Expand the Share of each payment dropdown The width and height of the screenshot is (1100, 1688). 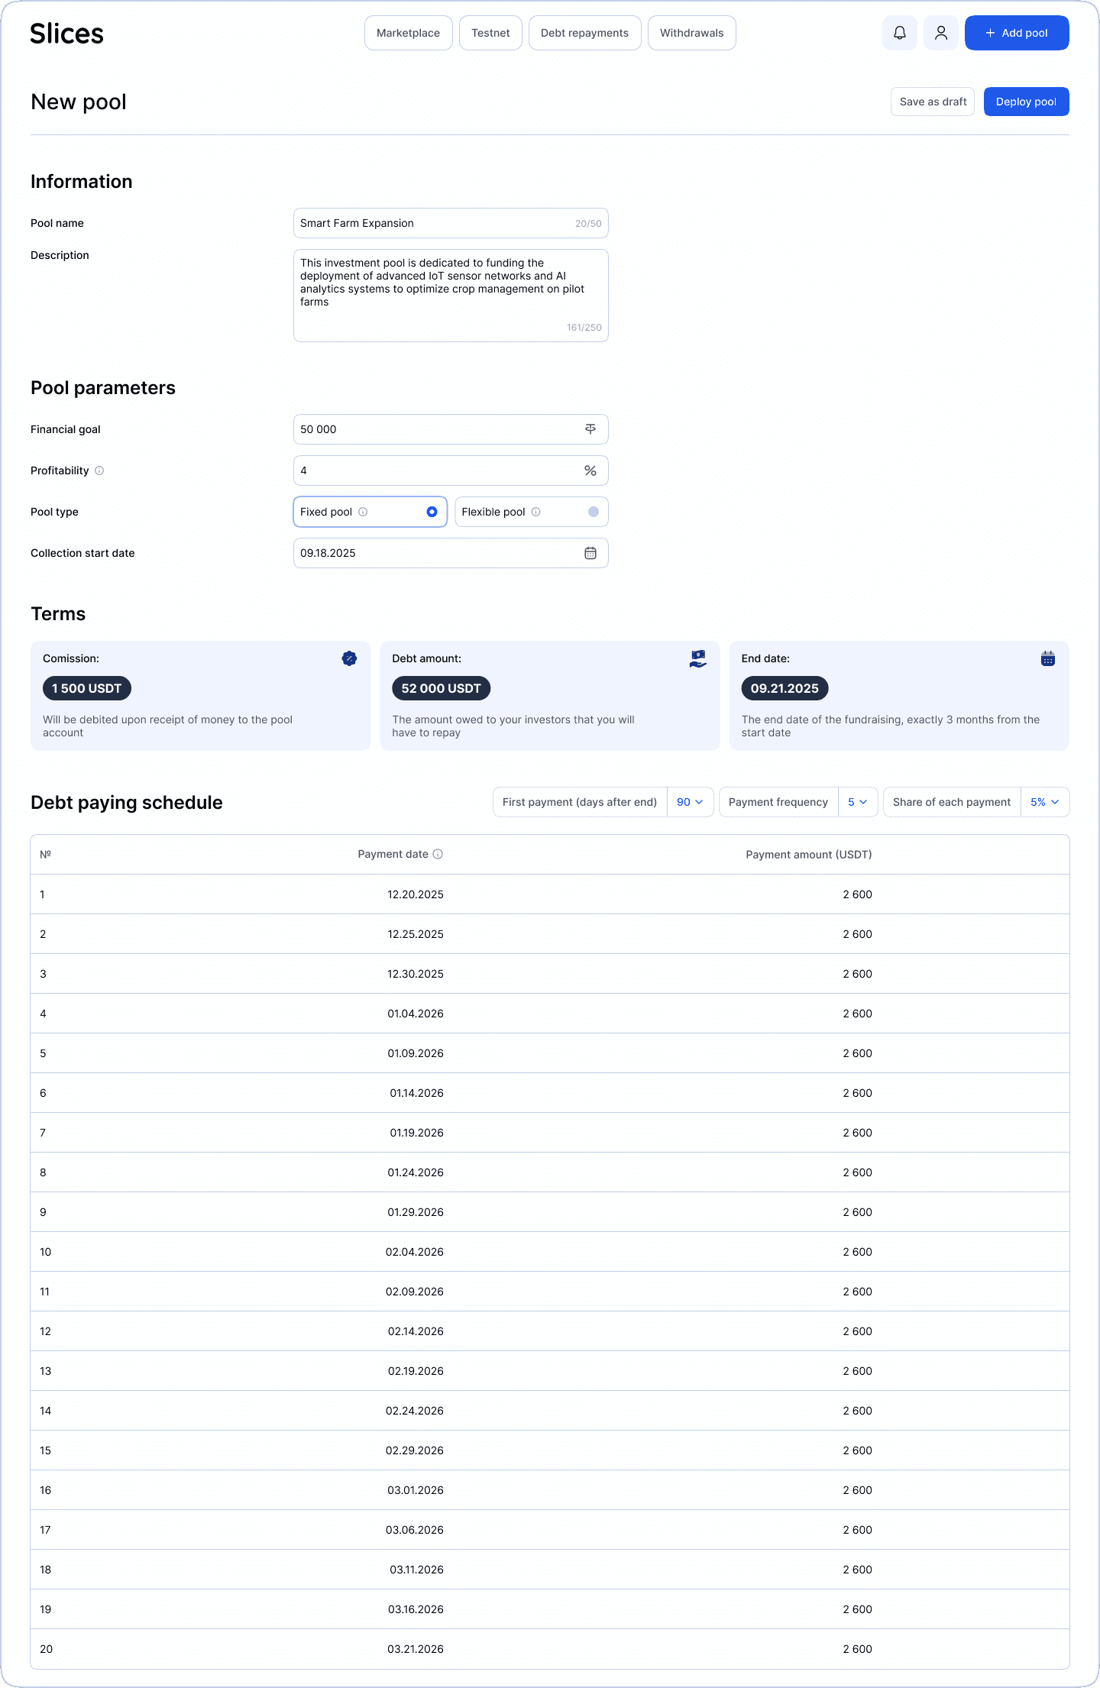tap(1044, 802)
